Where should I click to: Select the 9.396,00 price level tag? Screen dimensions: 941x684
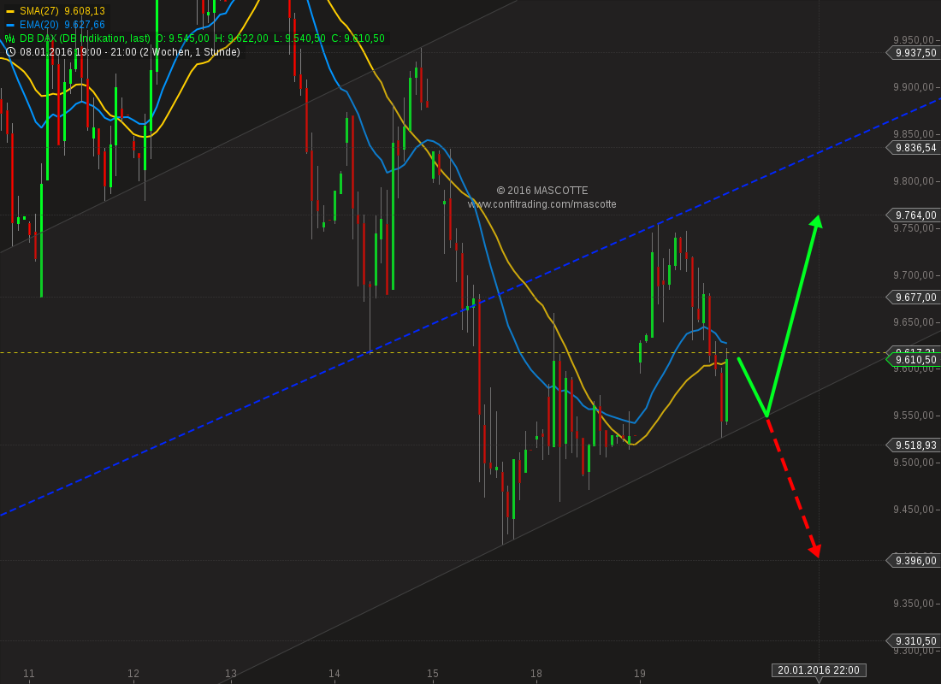(x=913, y=560)
